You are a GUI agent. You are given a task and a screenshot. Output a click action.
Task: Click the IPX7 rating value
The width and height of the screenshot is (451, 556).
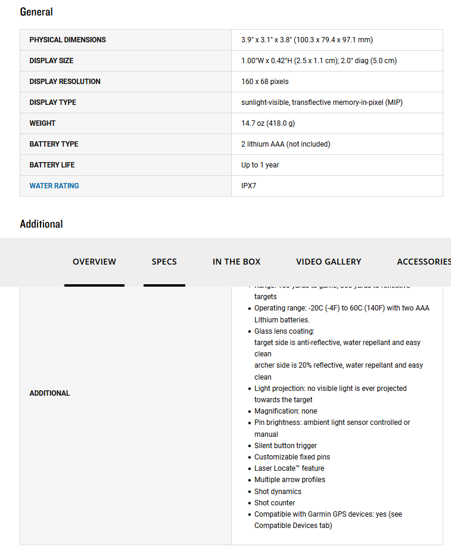pos(248,186)
